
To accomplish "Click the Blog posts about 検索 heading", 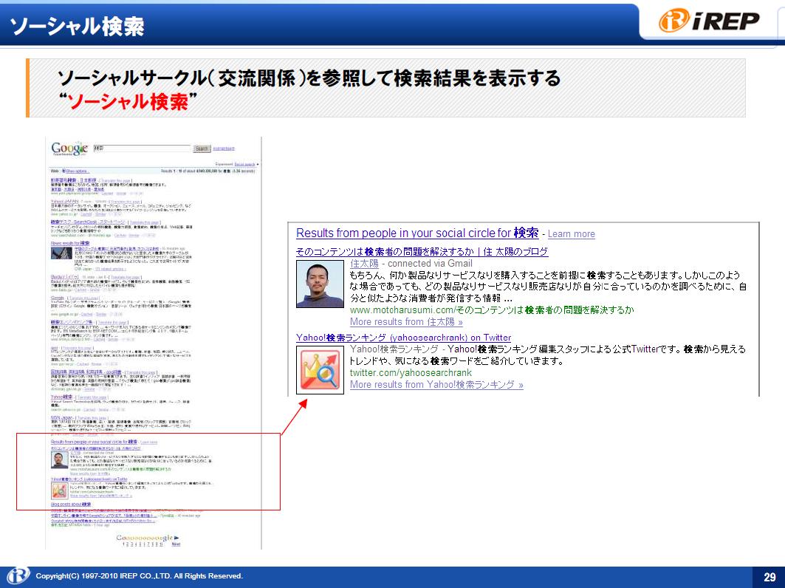I will 71,505.
